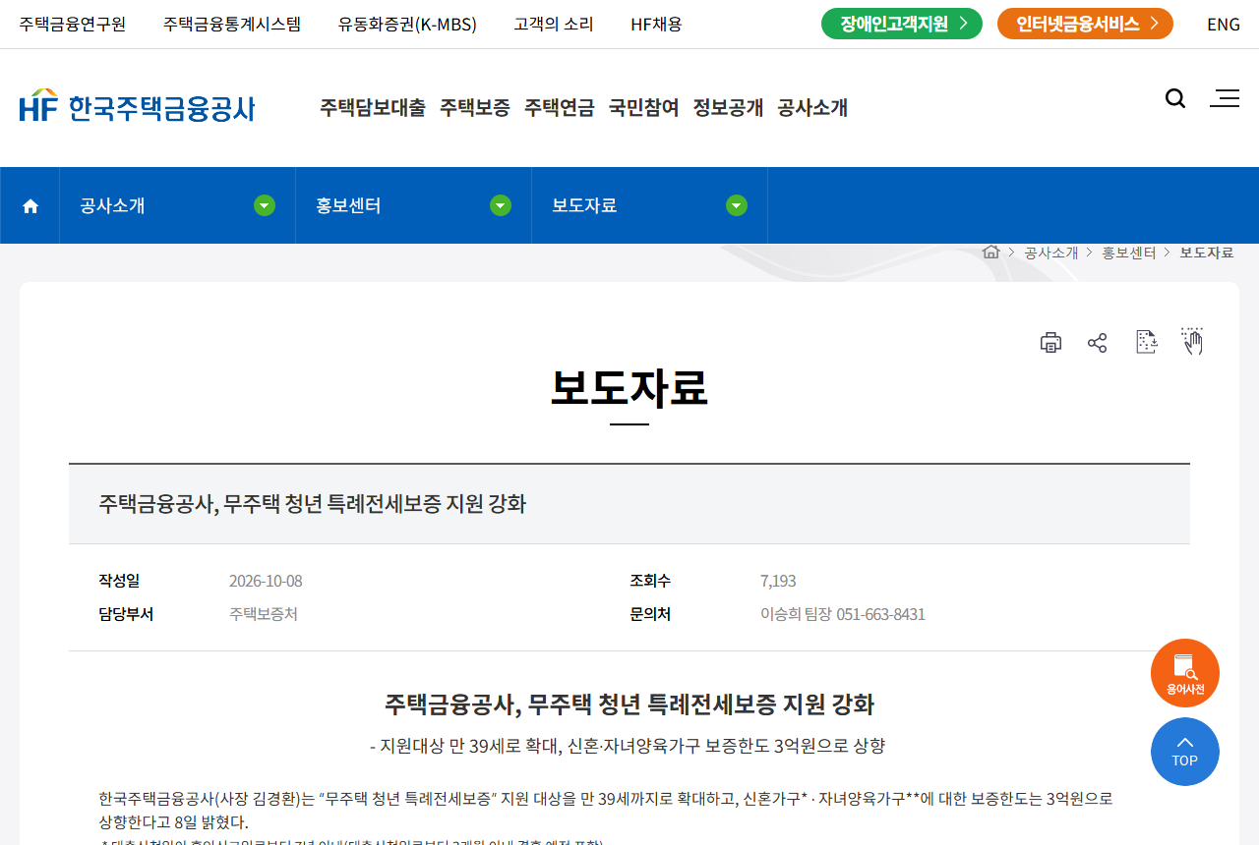This screenshot has height=845, width=1259.
Task: Click the hand pointer icon above the title
Action: (1192, 341)
